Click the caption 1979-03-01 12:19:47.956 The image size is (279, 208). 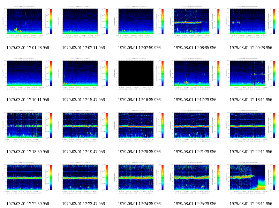(84, 152)
